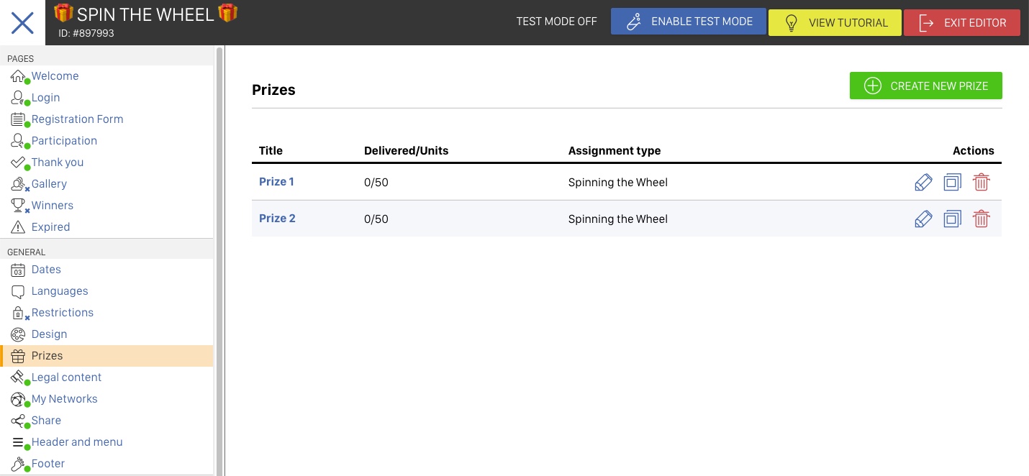
Task: Open the Design palette icon in the sidebar
Action: (x=18, y=334)
